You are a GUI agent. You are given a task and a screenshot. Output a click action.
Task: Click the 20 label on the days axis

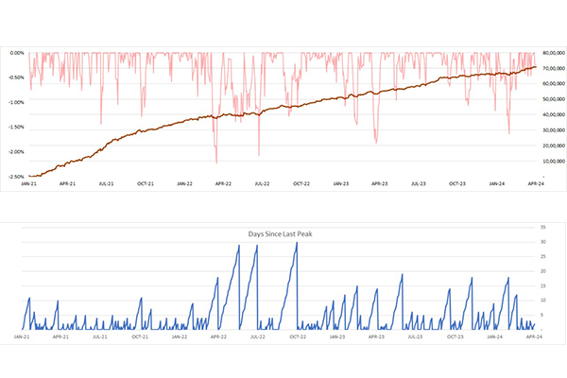click(542, 271)
